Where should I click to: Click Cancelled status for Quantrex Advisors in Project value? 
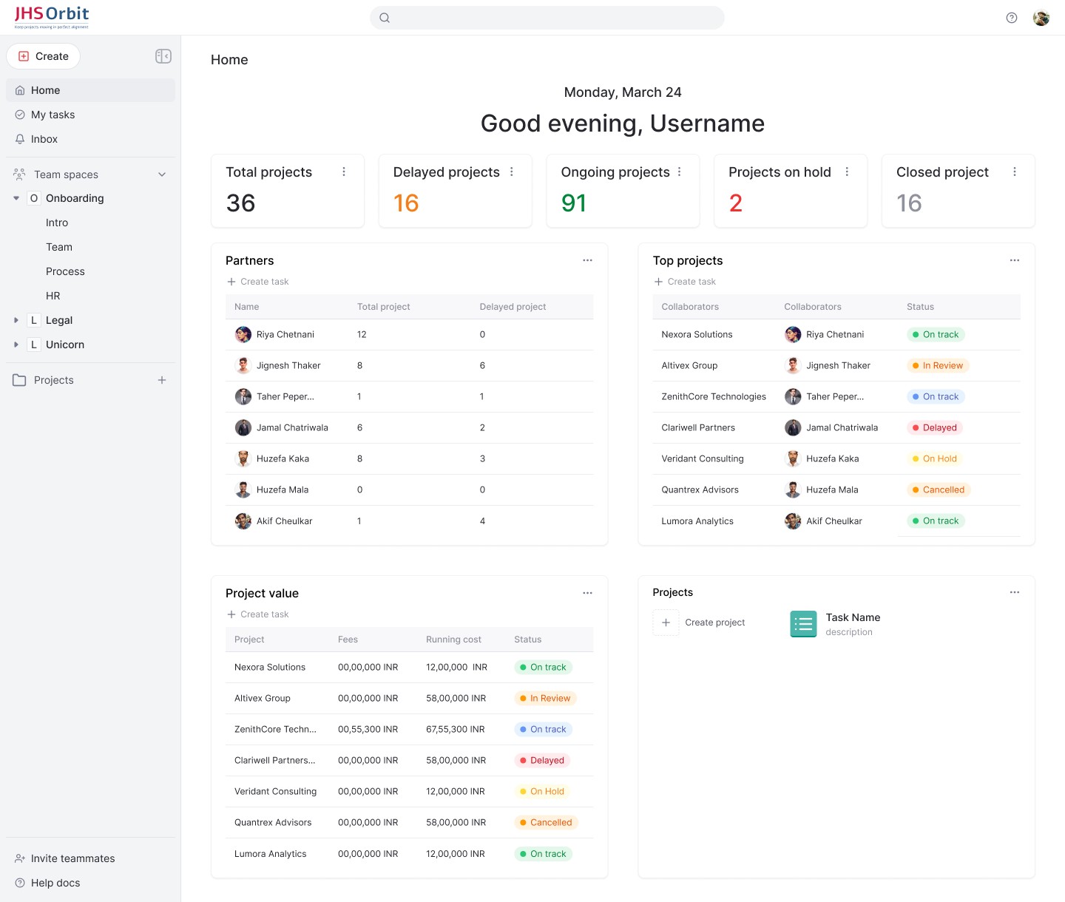546,823
